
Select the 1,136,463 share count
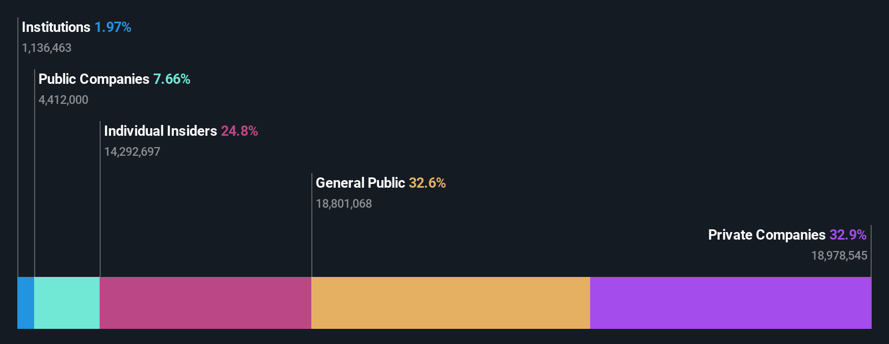click(47, 48)
